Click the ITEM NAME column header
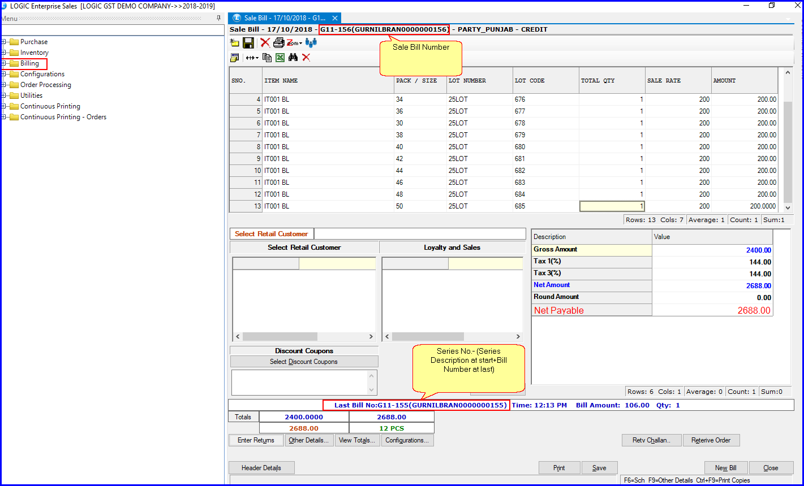This screenshot has width=804, height=486. pyautogui.click(x=328, y=81)
